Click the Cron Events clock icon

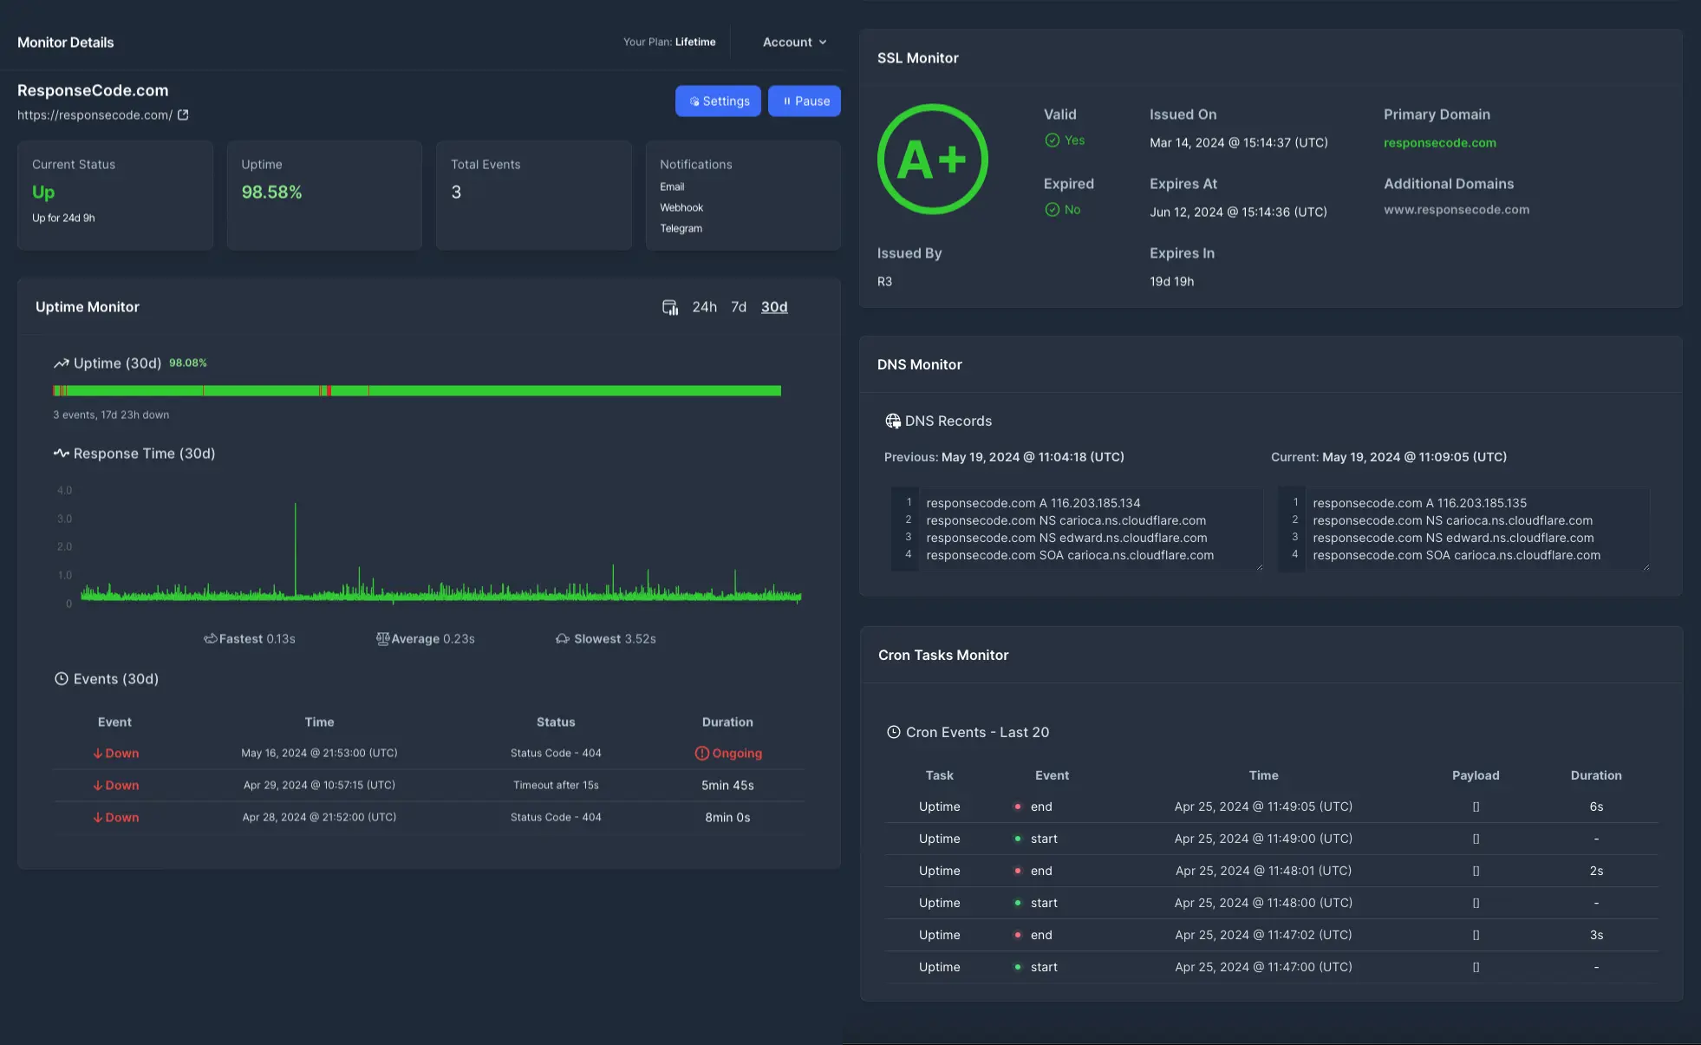pos(893,732)
